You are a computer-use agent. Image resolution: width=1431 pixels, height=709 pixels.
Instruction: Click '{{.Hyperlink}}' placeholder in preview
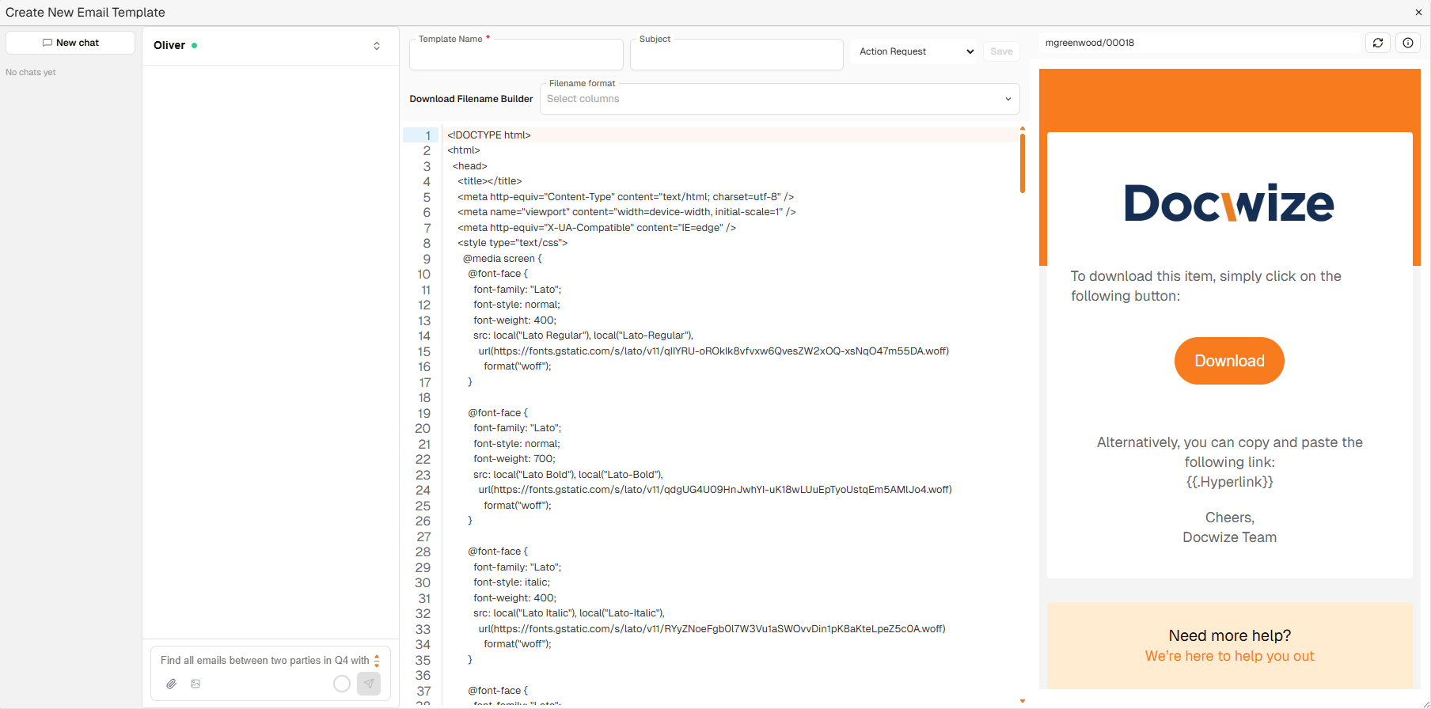[1229, 482]
